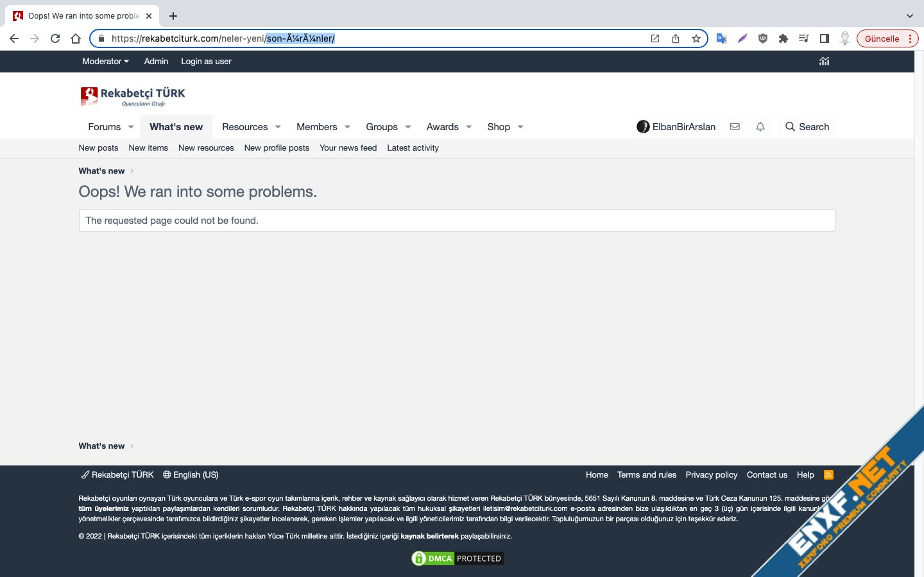Toggle the browser side panel
This screenshot has width=924, height=577.
pyautogui.click(x=825, y=38)
